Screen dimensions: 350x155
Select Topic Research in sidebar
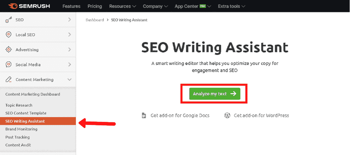point(19,105)
